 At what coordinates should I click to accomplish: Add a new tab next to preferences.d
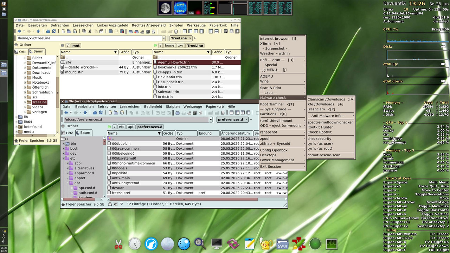pos(251,119)
